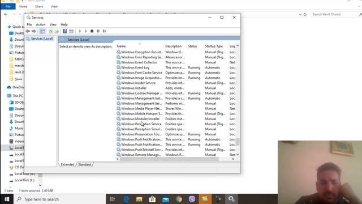The image size is (362, 204).
Task: Open Mail app from taskbar
Action: click(x=166, y=199)
